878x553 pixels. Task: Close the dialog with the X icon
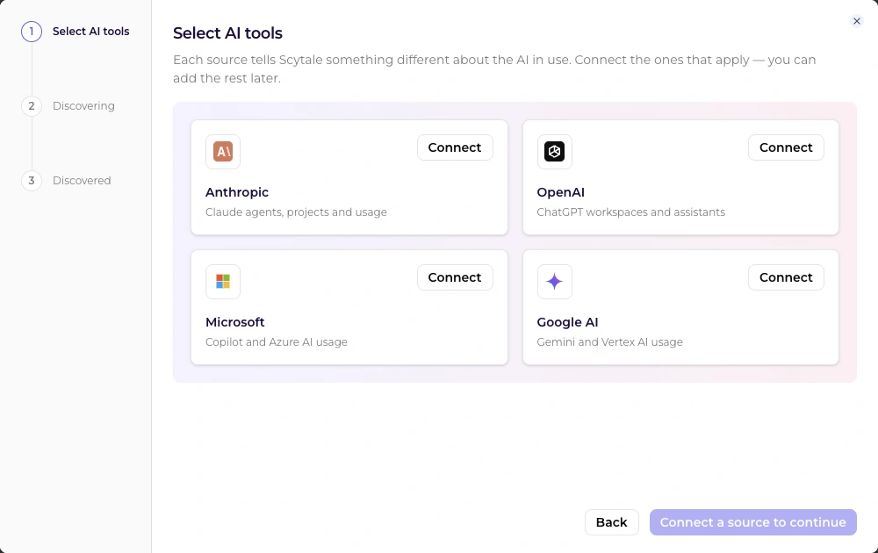click(x=856, y=21)
